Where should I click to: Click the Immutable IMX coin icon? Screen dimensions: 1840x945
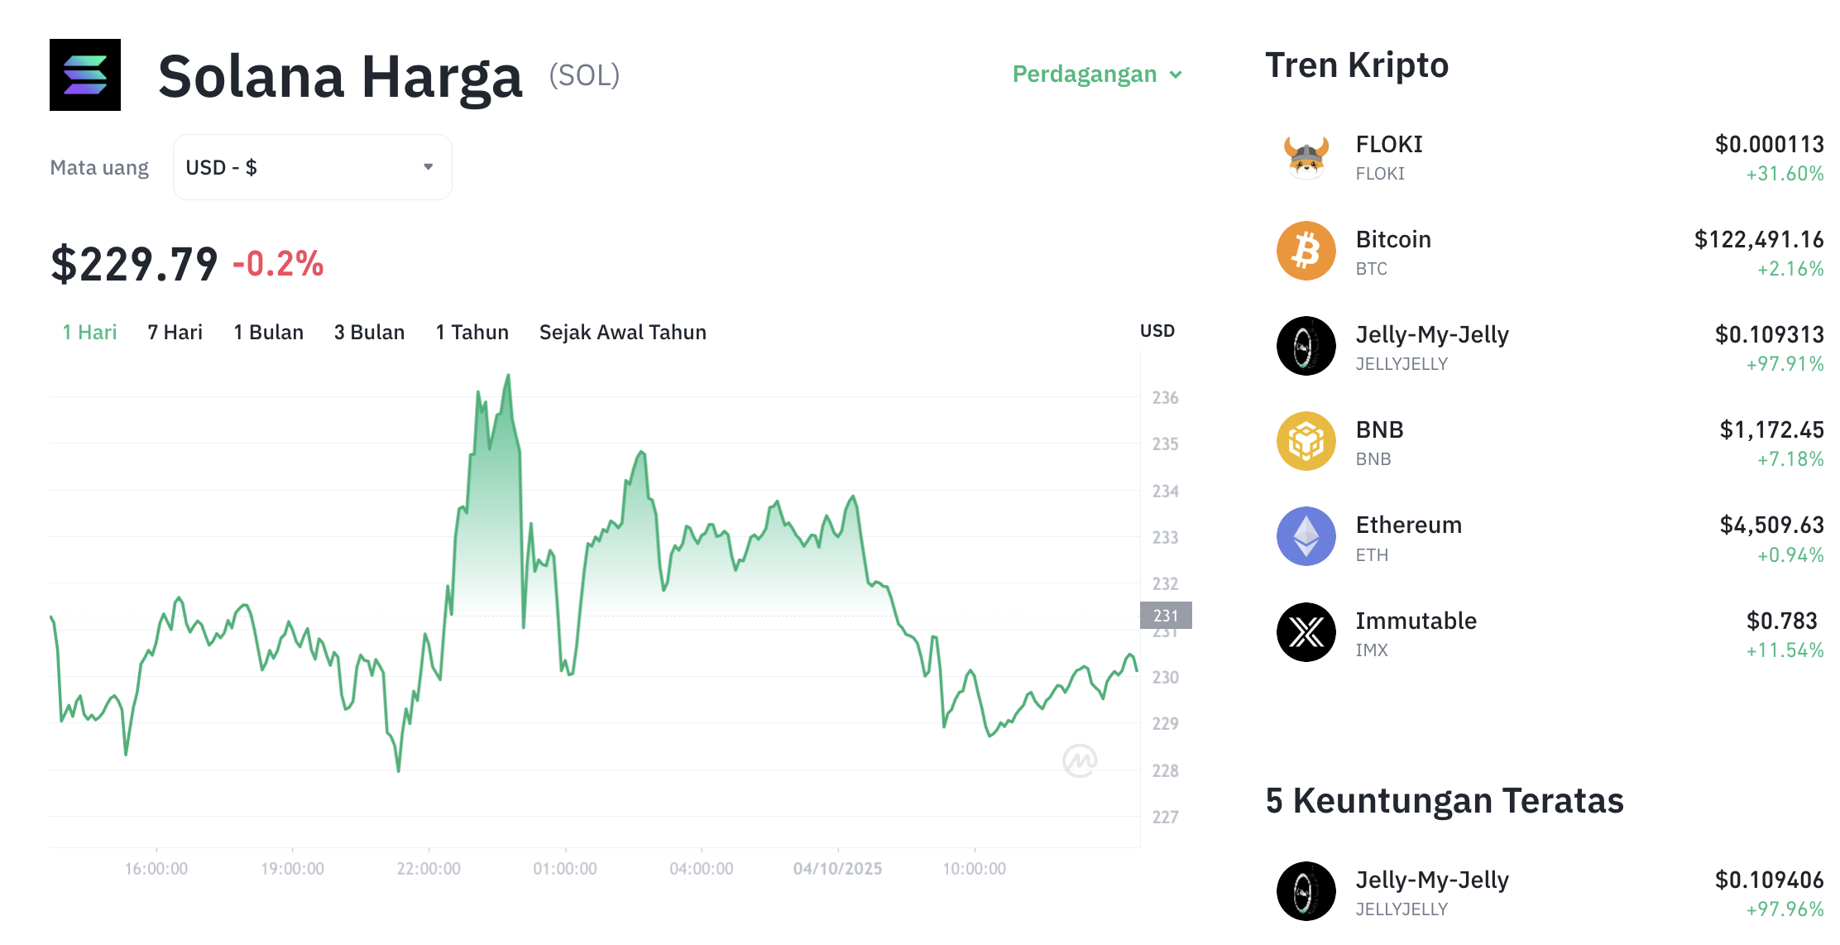click(x=1306, y=632)
